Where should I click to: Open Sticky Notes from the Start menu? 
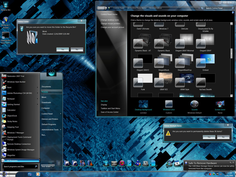(20, 121)
